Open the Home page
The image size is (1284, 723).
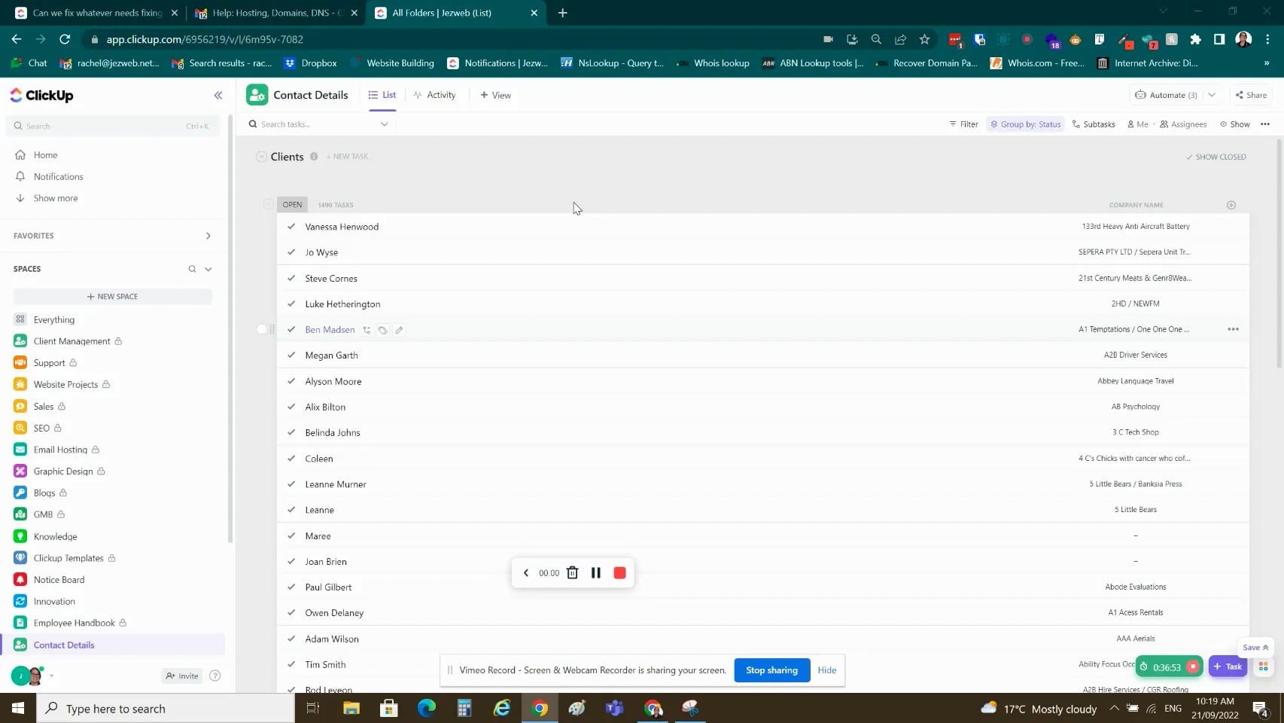point(45,155)
